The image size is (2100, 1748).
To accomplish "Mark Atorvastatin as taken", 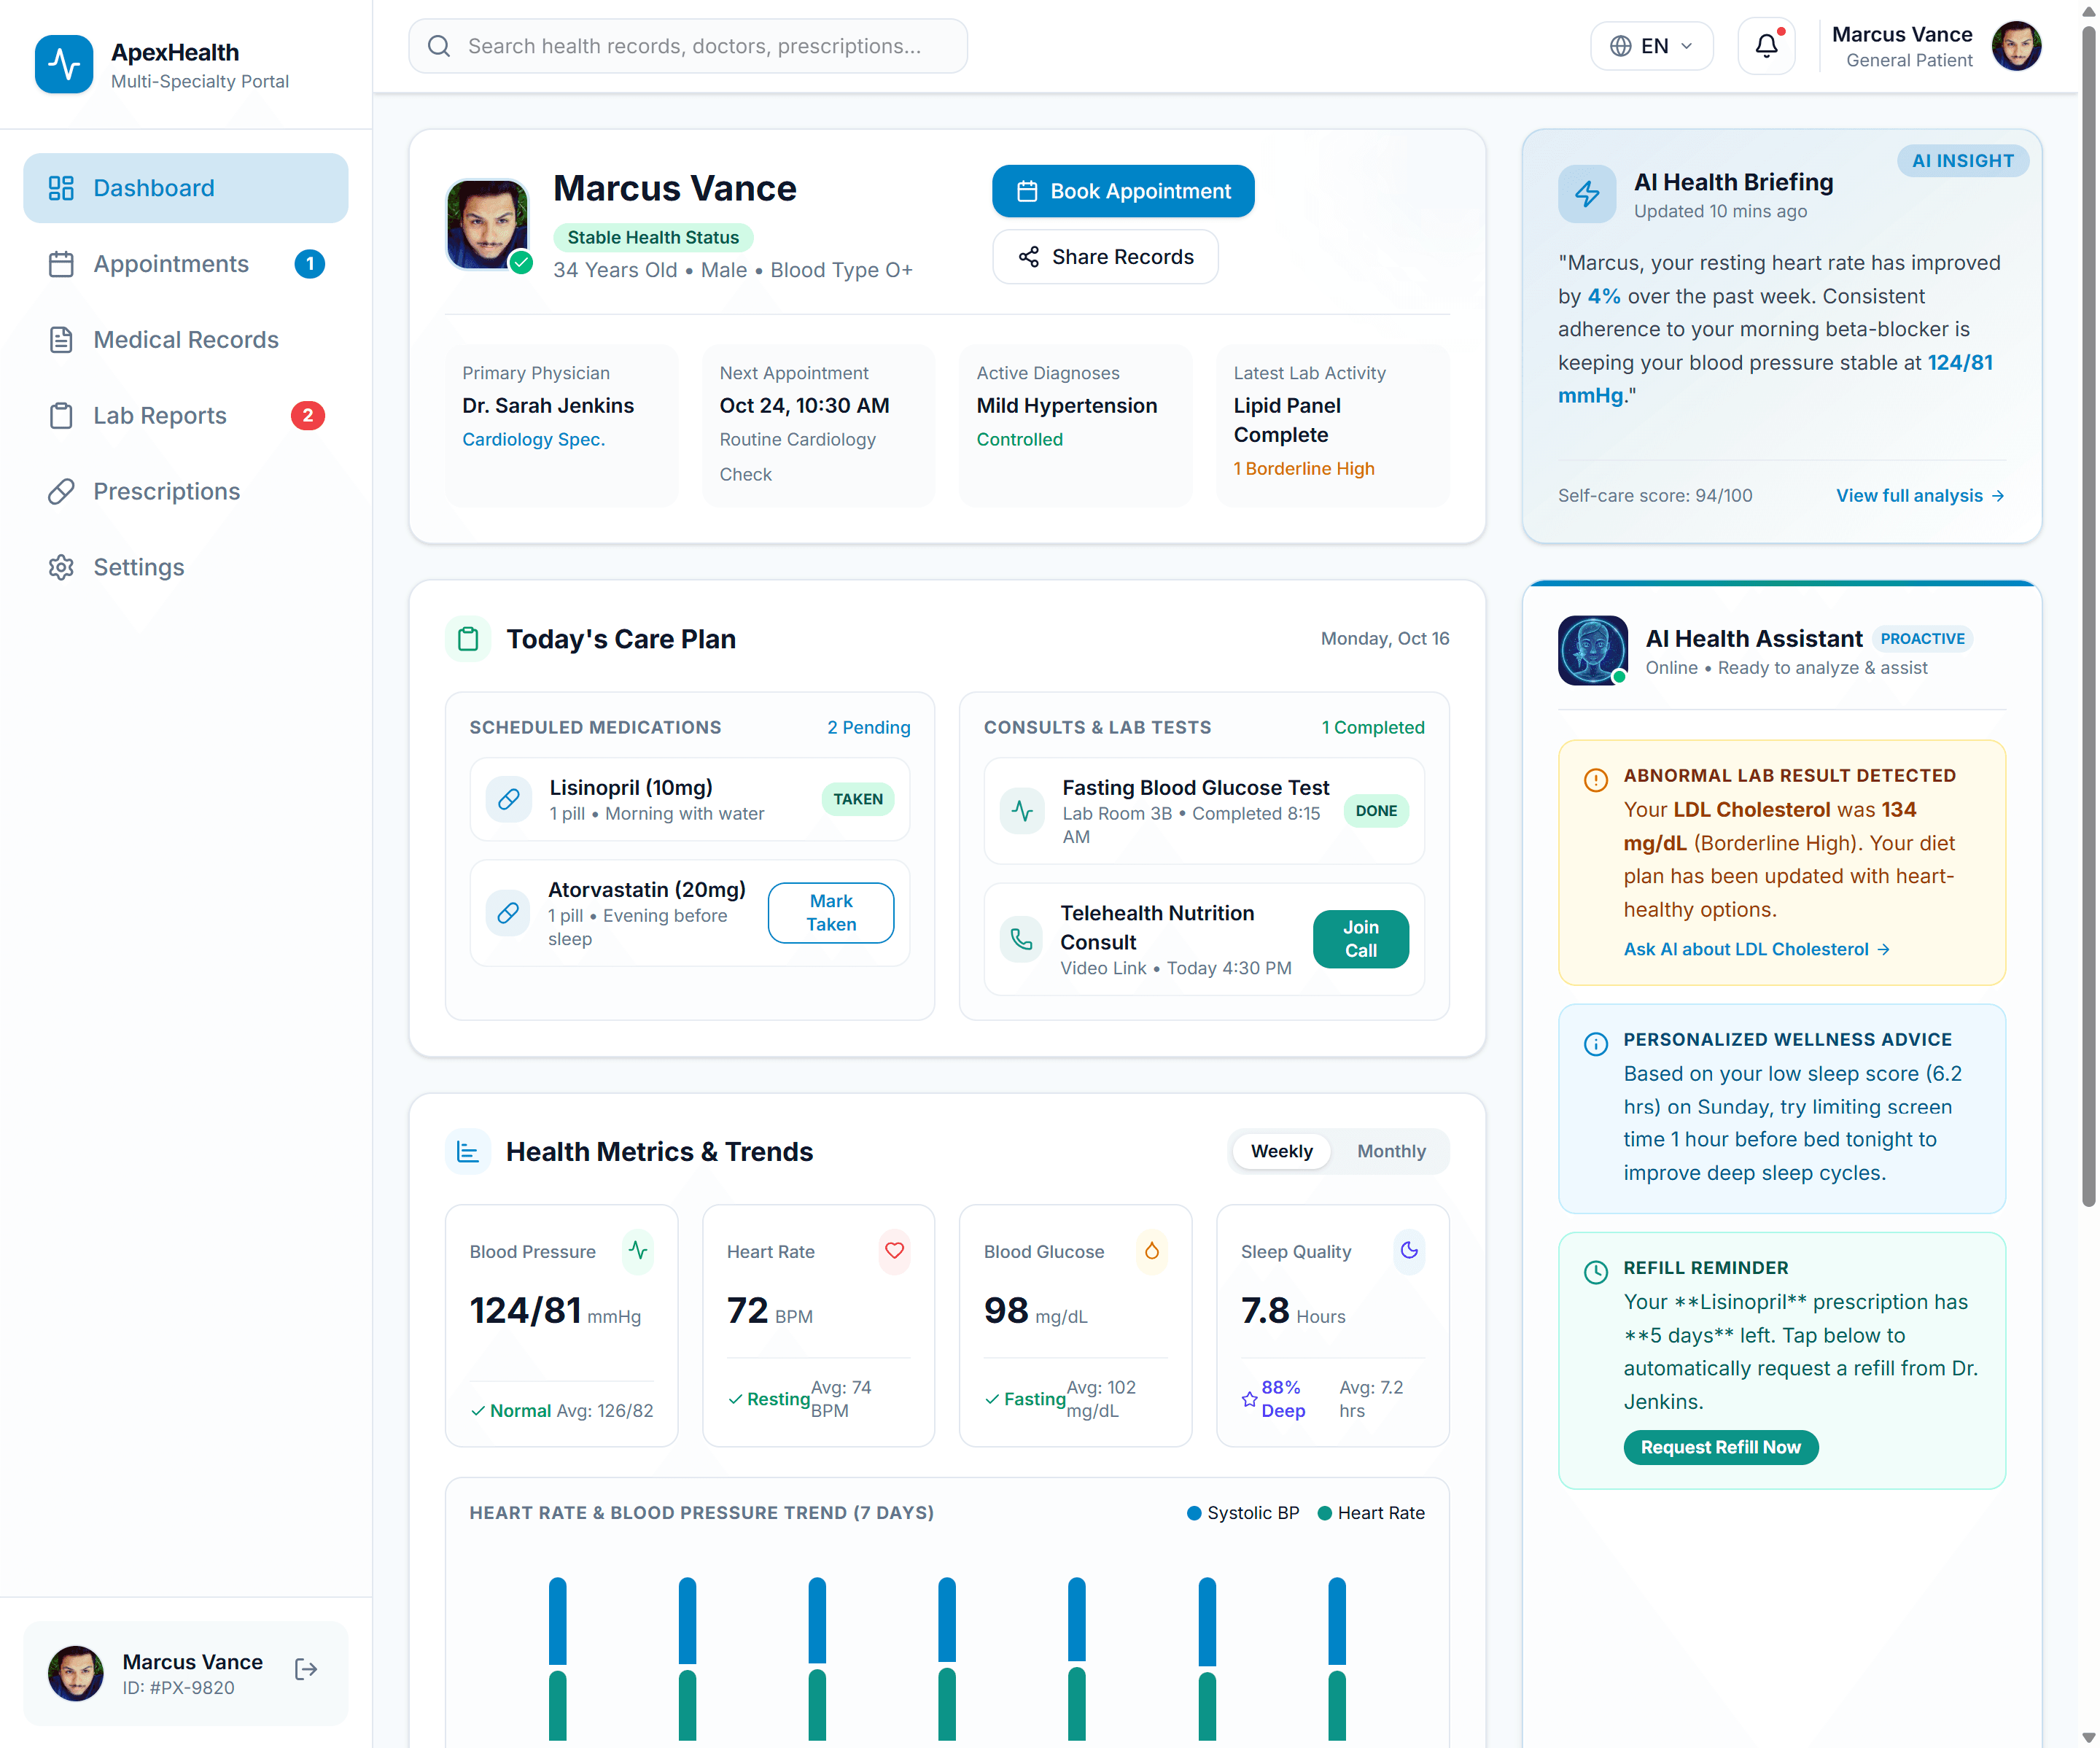I will (x=831, y=912).
